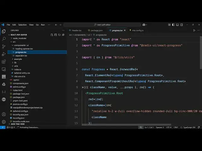Open the Copilot dropdown arrow
Image resolution: width=202 pixels, height=151 pixels.
[146, 25]
